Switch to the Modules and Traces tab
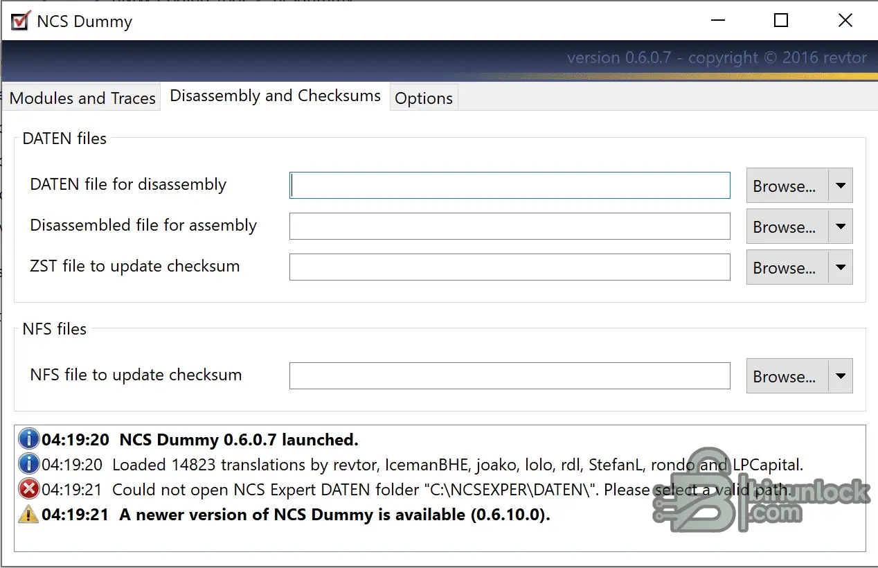The width and height of the screenshot is (878, 568). click(x=82, y=98)
